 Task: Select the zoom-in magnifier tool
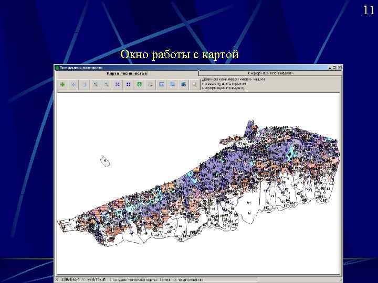pyautogui.click(x=96, y=84)
